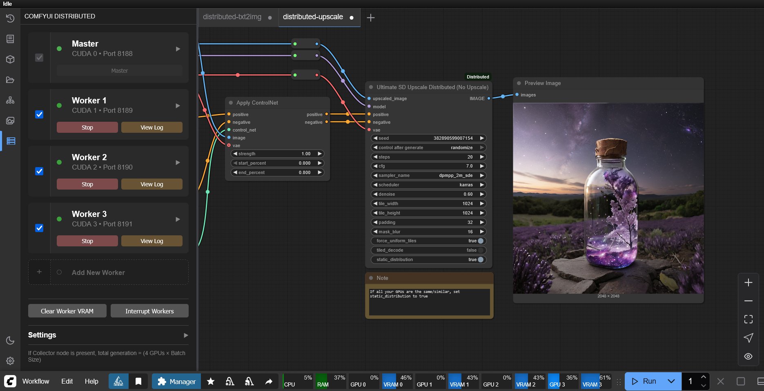The height and width of the screenshot is (391, 764).
Task: Toggle the tiled_decode switch
Action: (480, 250)
